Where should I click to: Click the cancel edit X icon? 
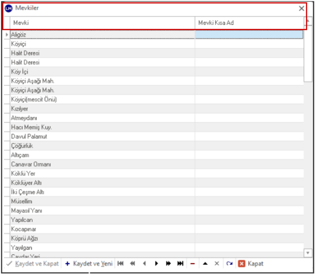coord(217,263)
